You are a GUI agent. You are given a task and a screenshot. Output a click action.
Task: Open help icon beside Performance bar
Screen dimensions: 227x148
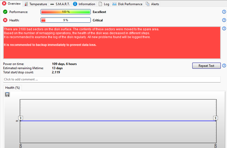tap(224, 12)
